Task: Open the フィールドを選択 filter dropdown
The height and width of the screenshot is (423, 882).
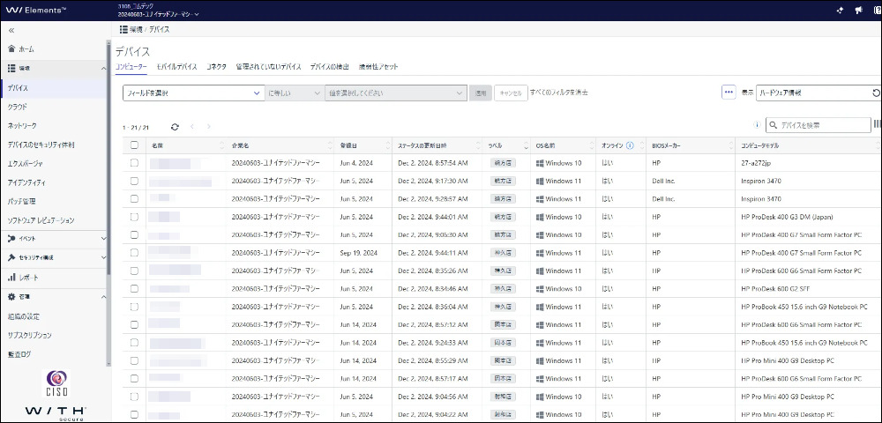Action: coord(193,93)
